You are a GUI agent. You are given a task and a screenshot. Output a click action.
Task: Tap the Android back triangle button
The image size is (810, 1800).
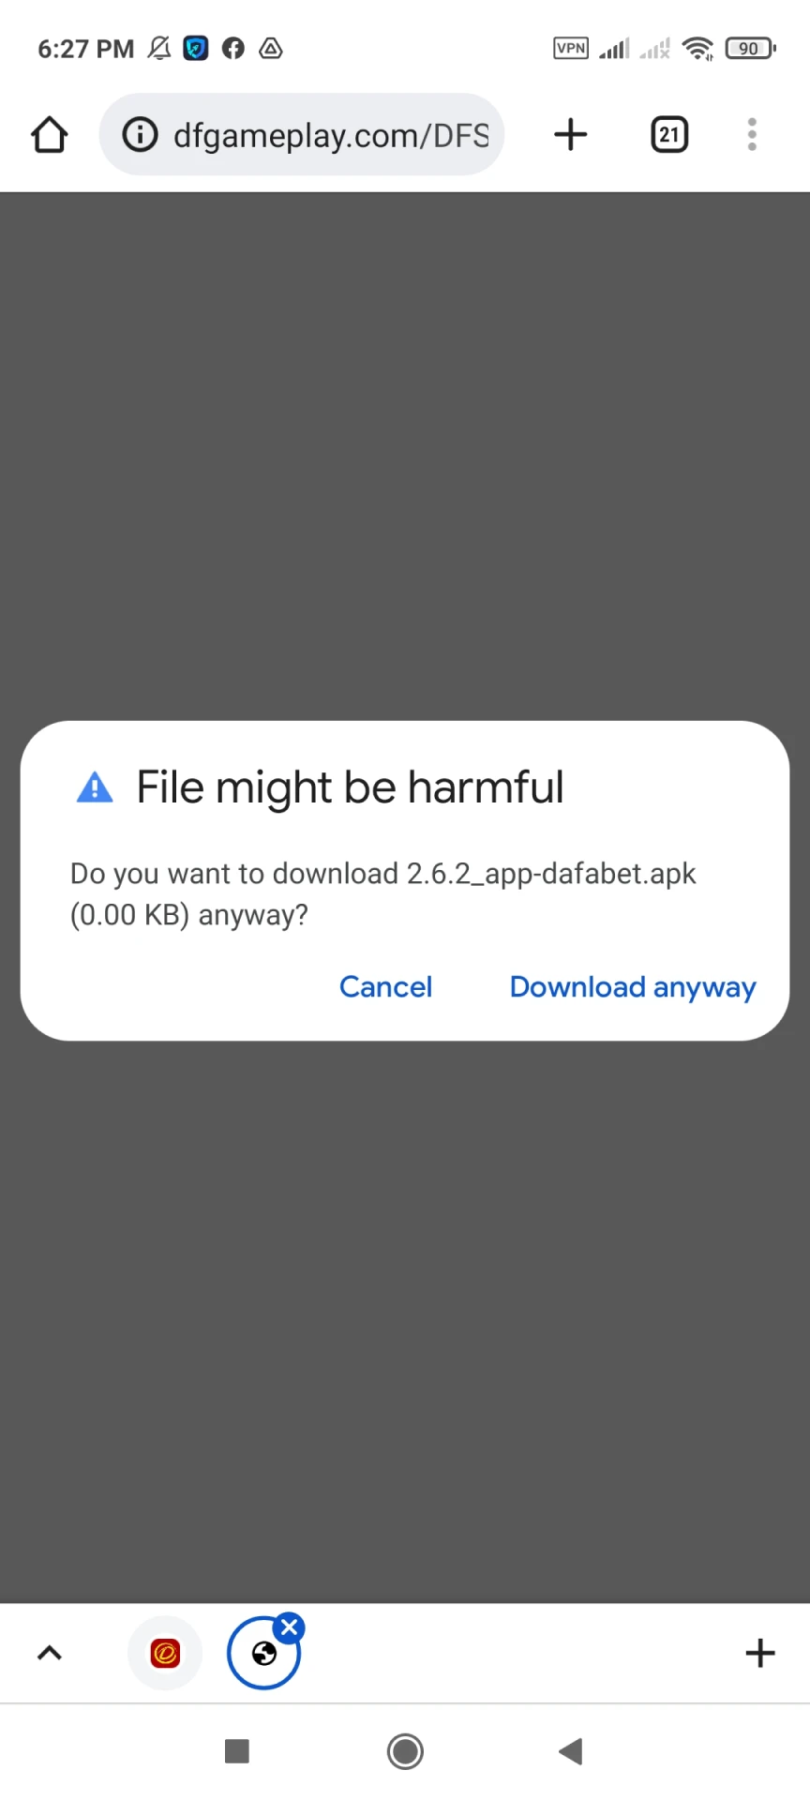click(571, 1751)
